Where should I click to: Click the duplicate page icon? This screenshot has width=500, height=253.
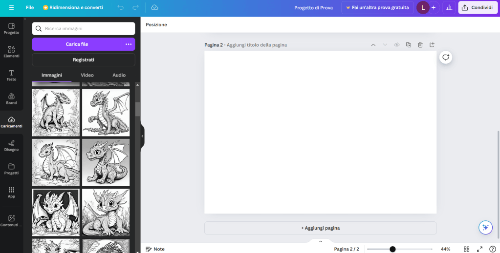409,45
